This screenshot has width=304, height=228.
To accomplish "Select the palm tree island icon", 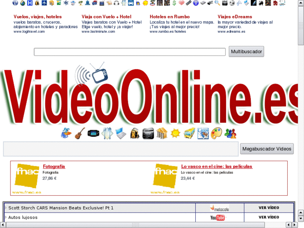I will (x=80, y=3).
